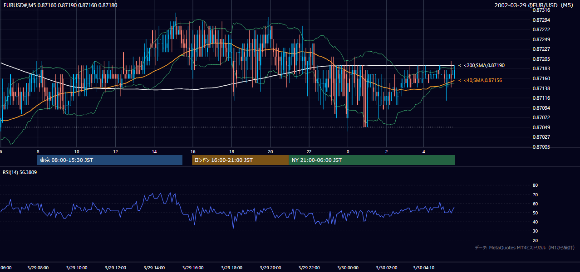The height and width of the screenshot is (272, 580).
Task: Click the 0.87094 price axis label
Action: [541, 108]
